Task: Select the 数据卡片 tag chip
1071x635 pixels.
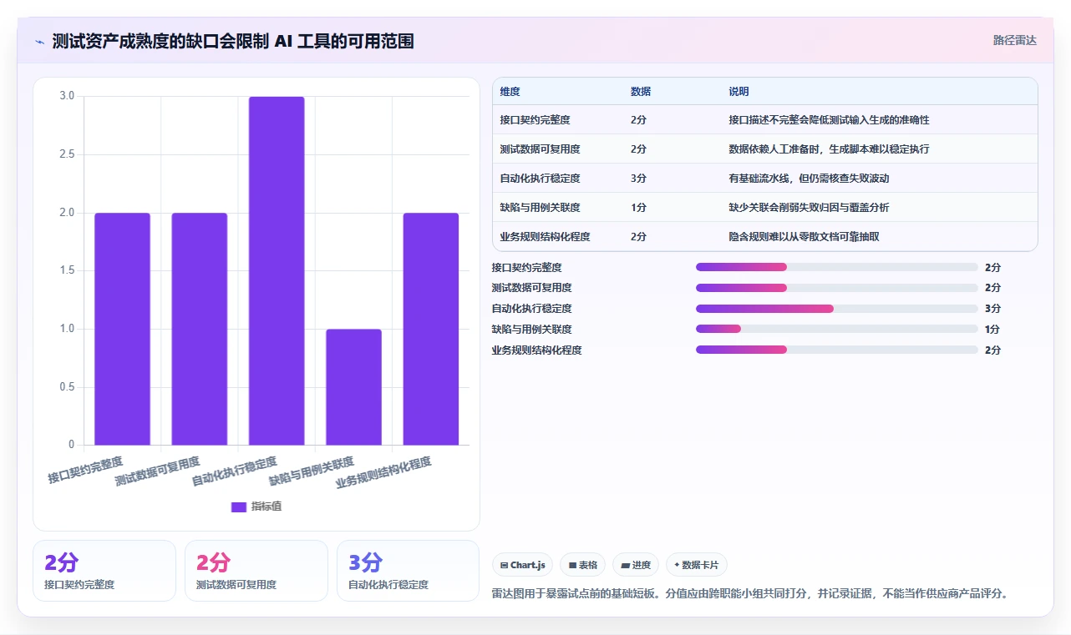Action: point(697,565)
